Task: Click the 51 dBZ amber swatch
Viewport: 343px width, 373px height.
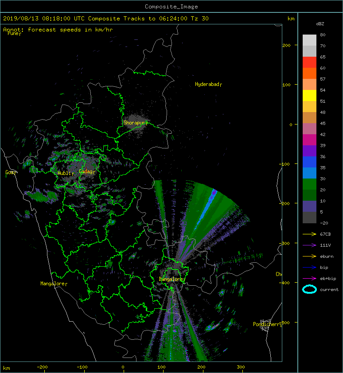Action: (x=309, y=106)
